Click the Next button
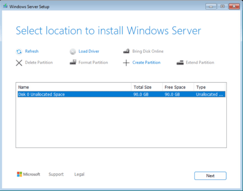The height and width of the screenshot is (191, 243). click(x=210, y=176)
